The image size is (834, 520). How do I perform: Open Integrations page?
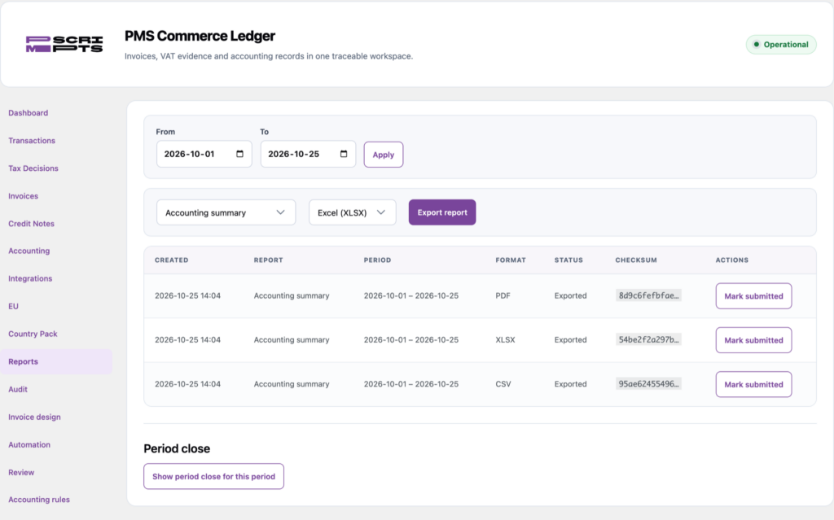point(30,278)
